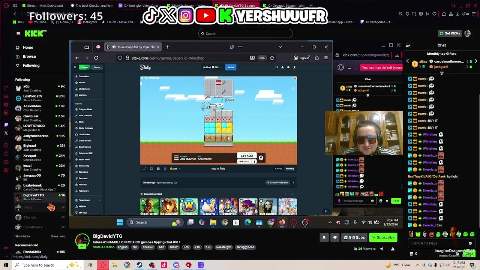Screen dimensions: 480x270
Task: Open new tab in inner browser
Action: click(x=168, y=47)
